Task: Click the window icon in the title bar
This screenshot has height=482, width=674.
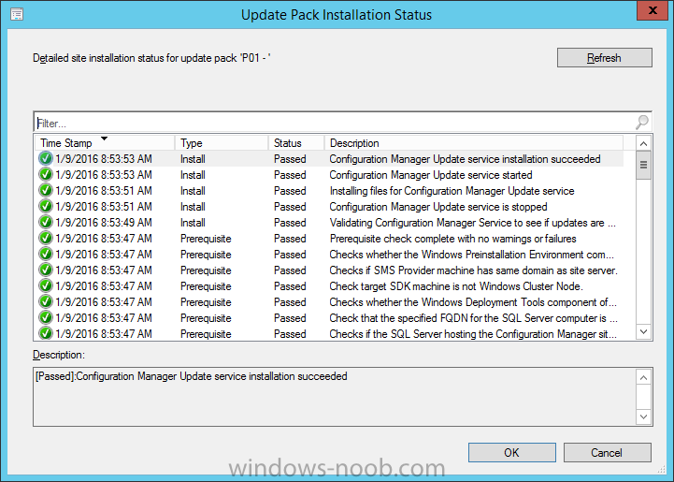Action: point(17,14)
